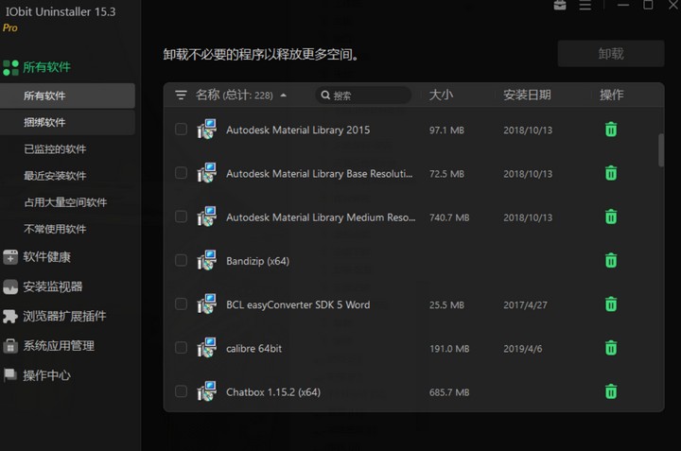Click the filter icon beside 名称 header
This screenshot has height=451, width=681.
point(181,95)
